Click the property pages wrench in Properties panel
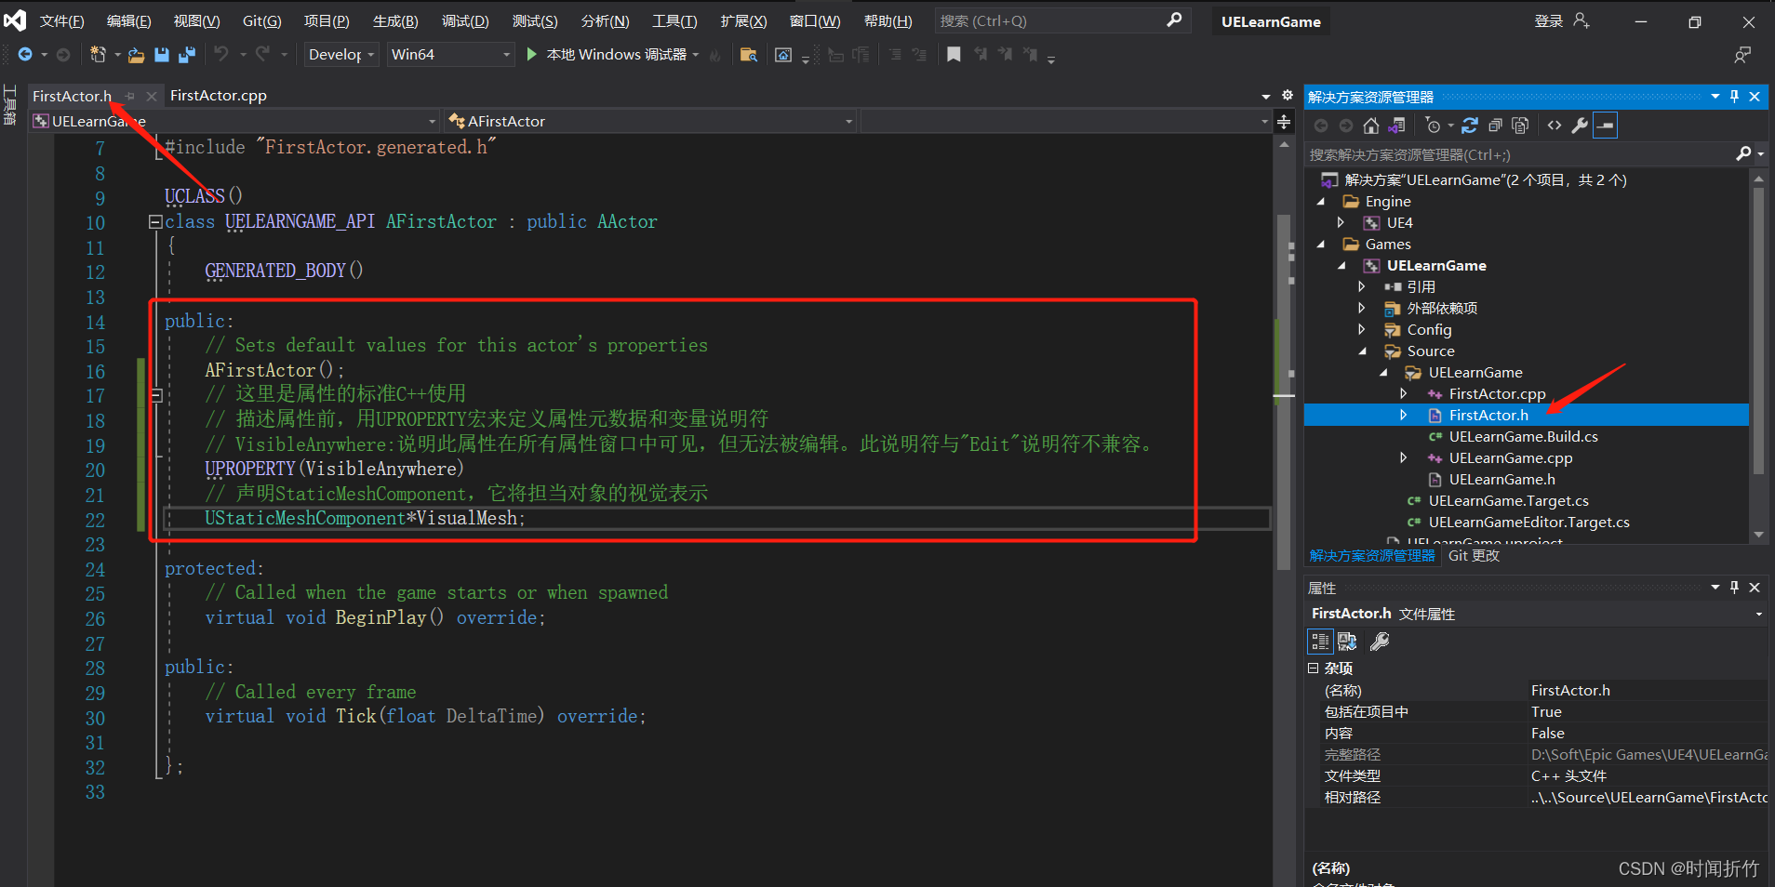 pos(1381,642)
